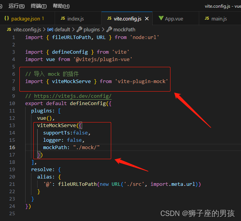Image resolution: width=241 pixels, height=221 pixels.
Task: Select vite.config.js in the breadcrumb
Action: pyautogui.click(x=27, y=29)
